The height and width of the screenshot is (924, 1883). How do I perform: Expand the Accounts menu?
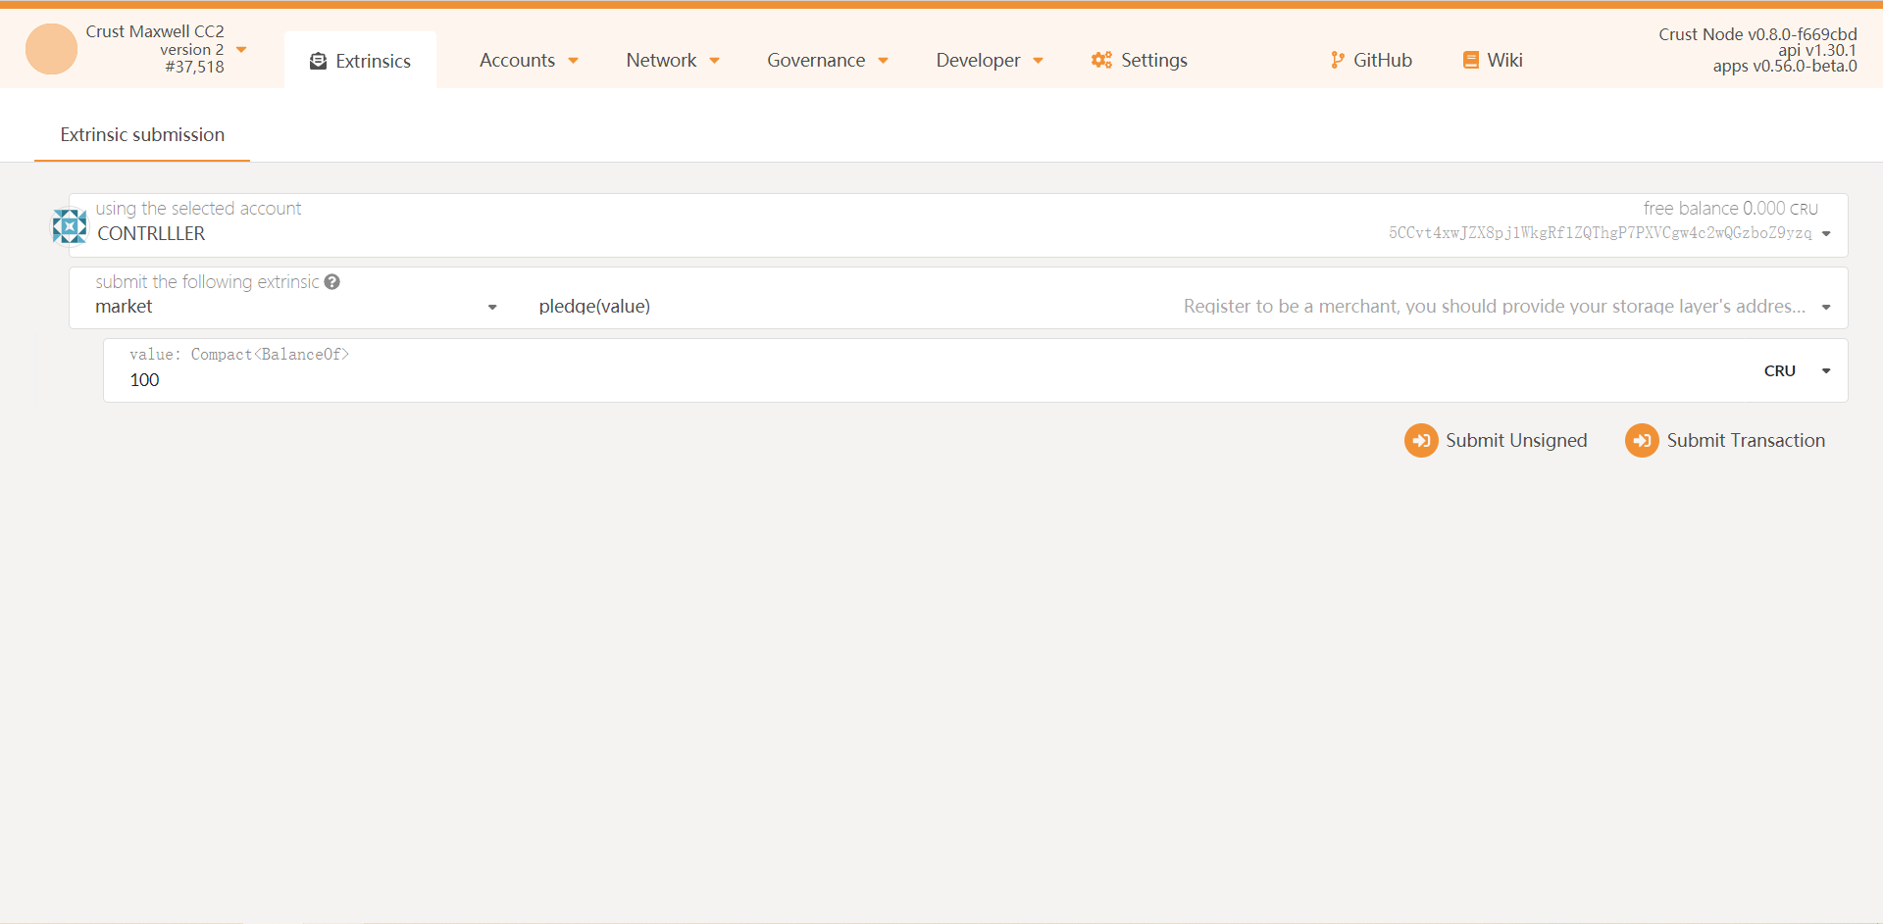click(529, 61)
